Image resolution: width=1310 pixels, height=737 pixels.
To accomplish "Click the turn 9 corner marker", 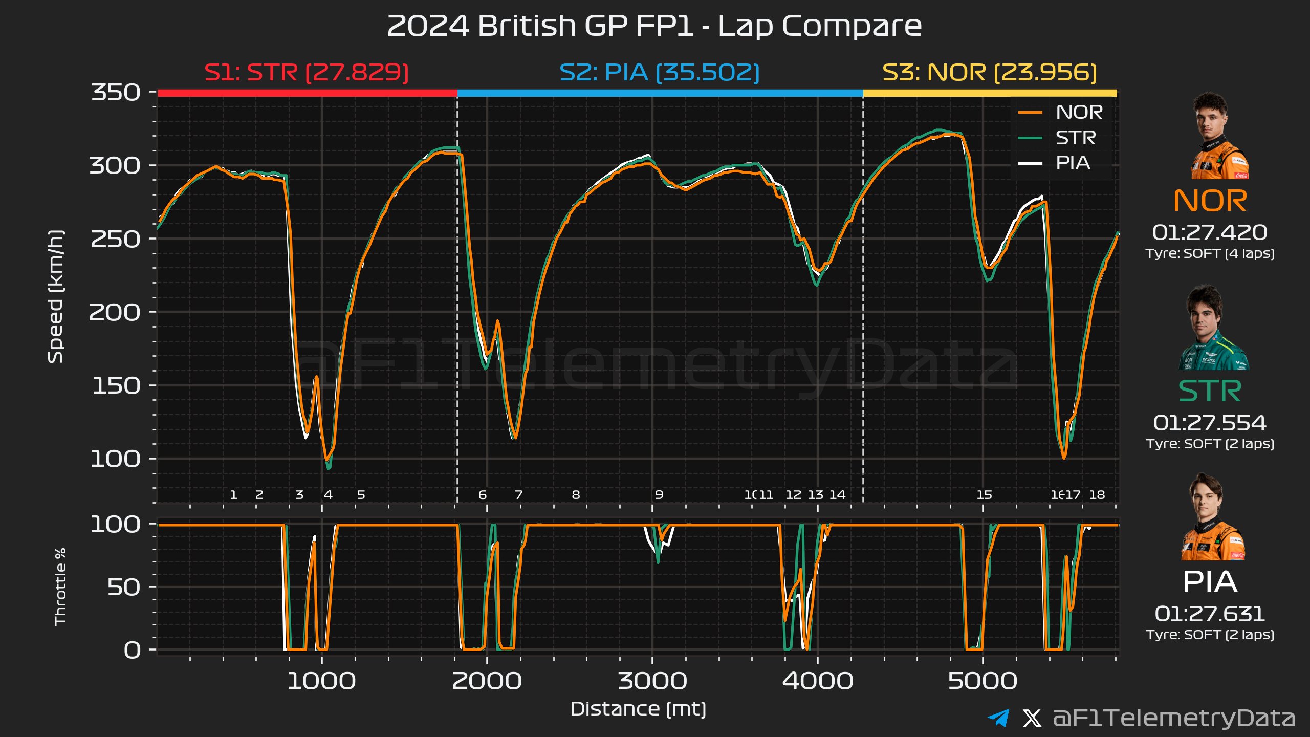I will point(659,495).
